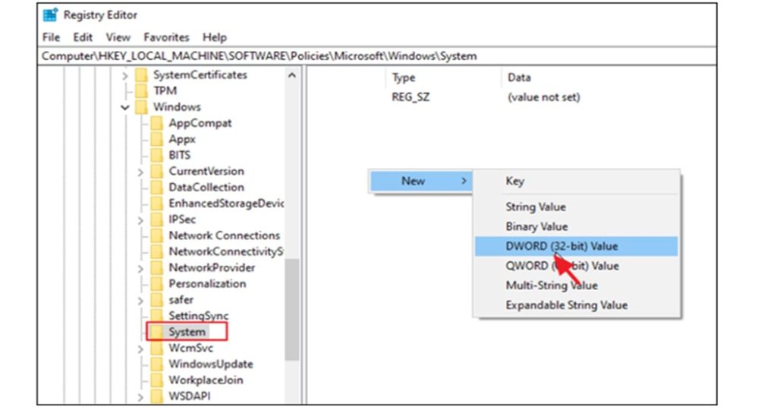Viewport: 777px width, 407px height.
Task: Select the System key label
Action: coord(187,332)
